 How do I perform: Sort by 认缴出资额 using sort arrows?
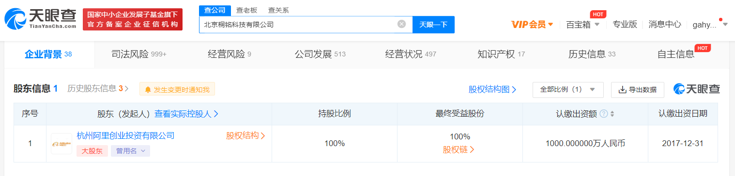pyautogui.click(x=612, y=114)
